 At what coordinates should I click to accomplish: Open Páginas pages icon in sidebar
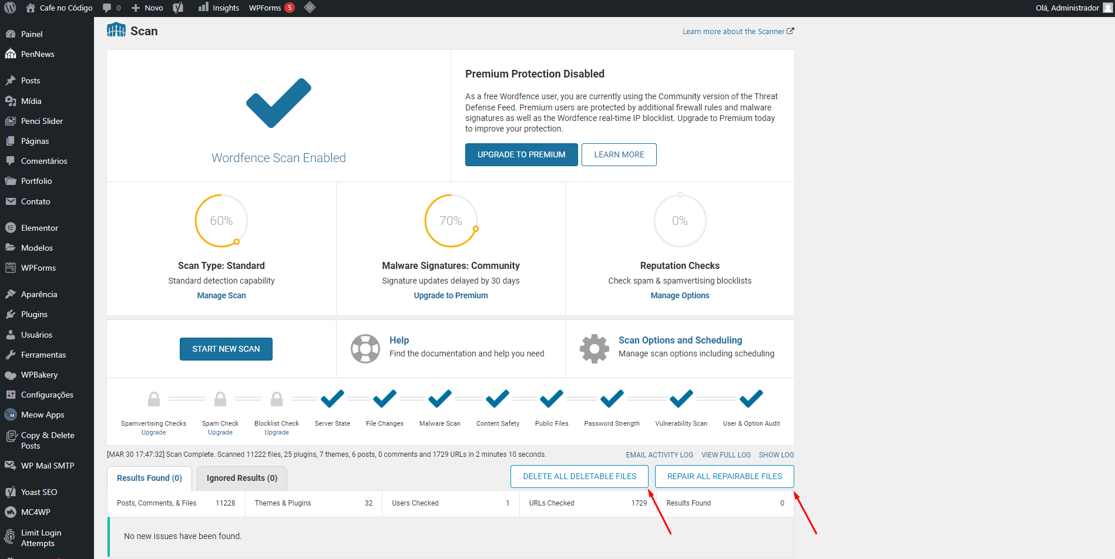[x=11, y=141]
